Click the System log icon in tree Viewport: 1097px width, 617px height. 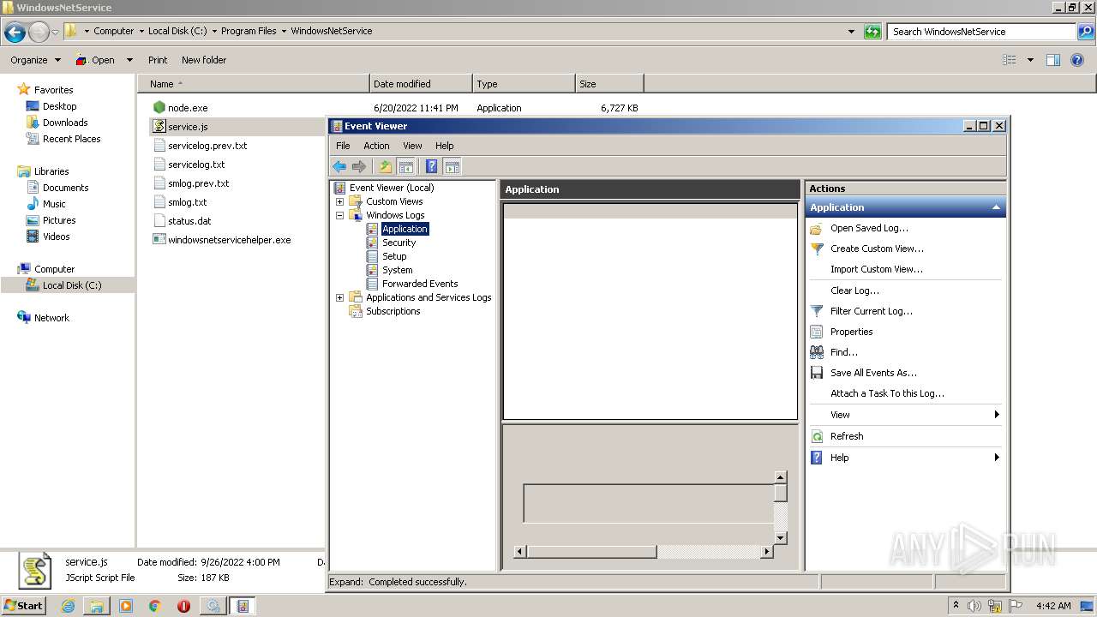[x=372, y=270]
